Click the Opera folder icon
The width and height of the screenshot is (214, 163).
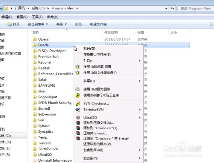pyautogui.click(x=35, y=39)
